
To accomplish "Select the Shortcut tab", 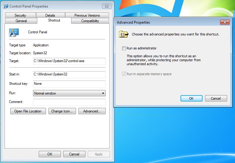I will click(x=54, y=20).
